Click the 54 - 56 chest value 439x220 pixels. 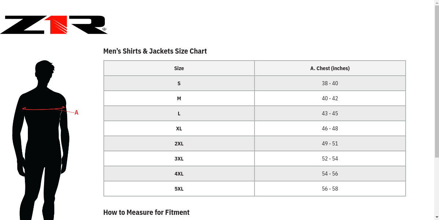[330, 174]
